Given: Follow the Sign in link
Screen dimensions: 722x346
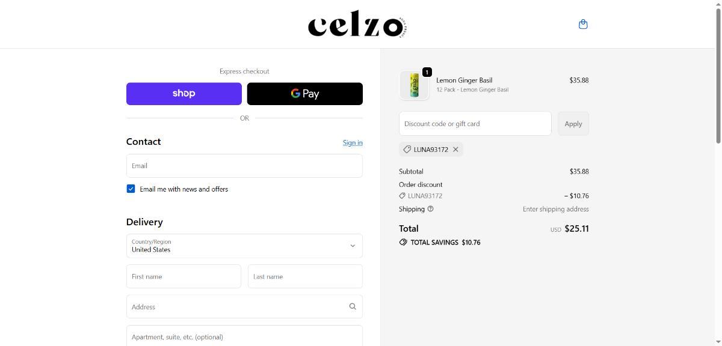Looking at the screenshot, I should pyautogui.click(x=353, y=142).
